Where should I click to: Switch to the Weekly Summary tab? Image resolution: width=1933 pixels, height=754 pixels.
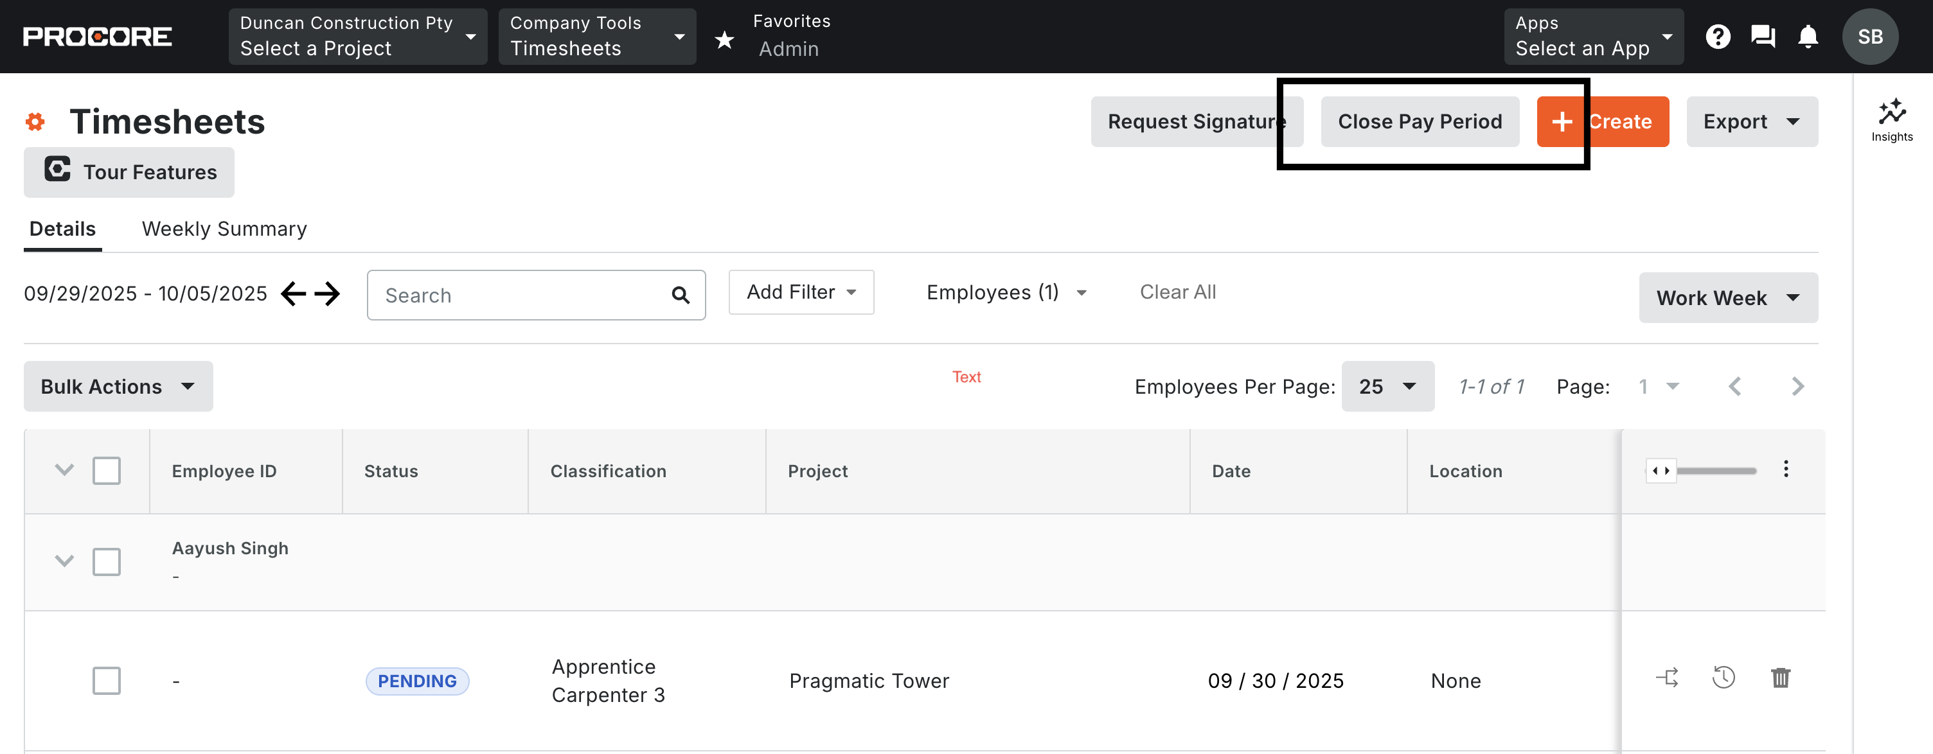[224, 229]
